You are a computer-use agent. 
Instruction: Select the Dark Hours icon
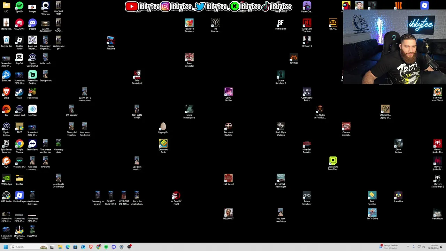(x=437, y=214)
